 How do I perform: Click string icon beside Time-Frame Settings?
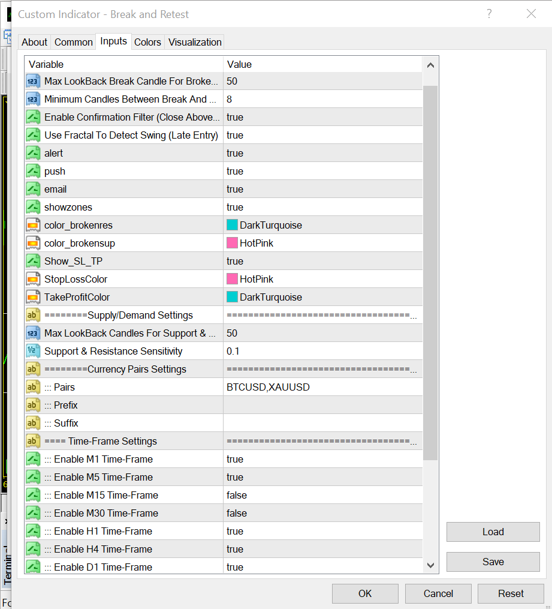33,441
